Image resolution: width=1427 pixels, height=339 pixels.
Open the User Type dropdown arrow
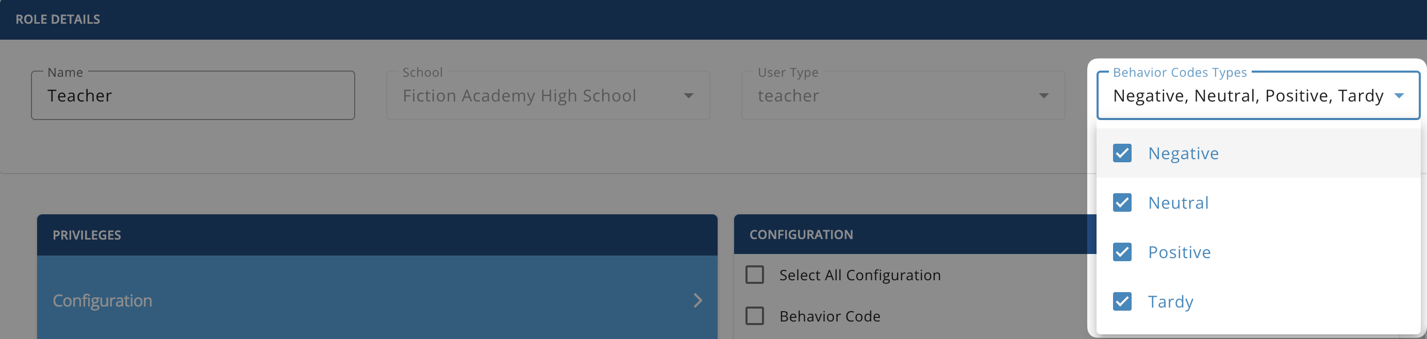click(1043, 96)
